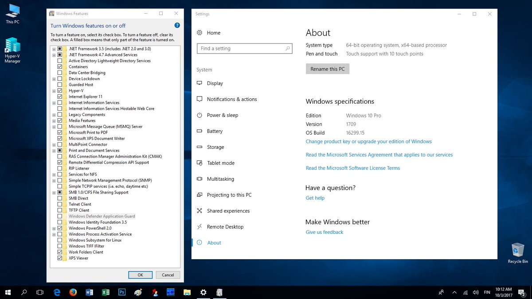The height and width of the screenshot is (299, 532).
Task: Enable Data Center Bridging checkbox
Action: click(x=59, y=73)
